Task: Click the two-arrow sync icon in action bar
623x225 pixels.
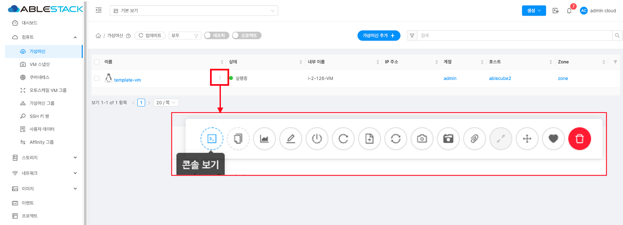Action: point(396,139)
